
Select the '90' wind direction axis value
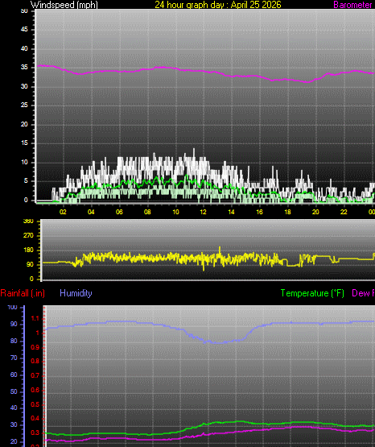pos(30,264)
